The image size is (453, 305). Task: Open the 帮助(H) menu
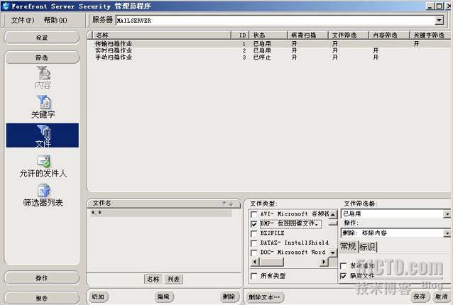(x=55, y=20)
